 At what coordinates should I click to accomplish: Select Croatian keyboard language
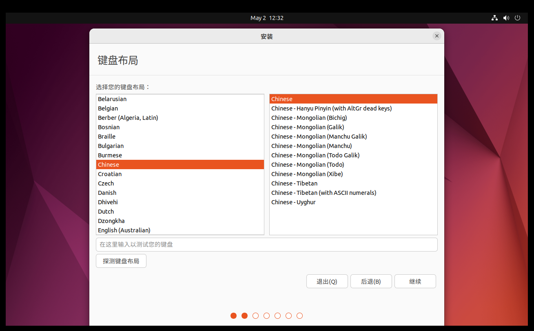[x=180, y=174]
